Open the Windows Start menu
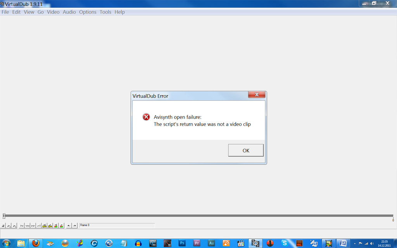The height and width of the screenshot is (248, 397). [6, 243]
